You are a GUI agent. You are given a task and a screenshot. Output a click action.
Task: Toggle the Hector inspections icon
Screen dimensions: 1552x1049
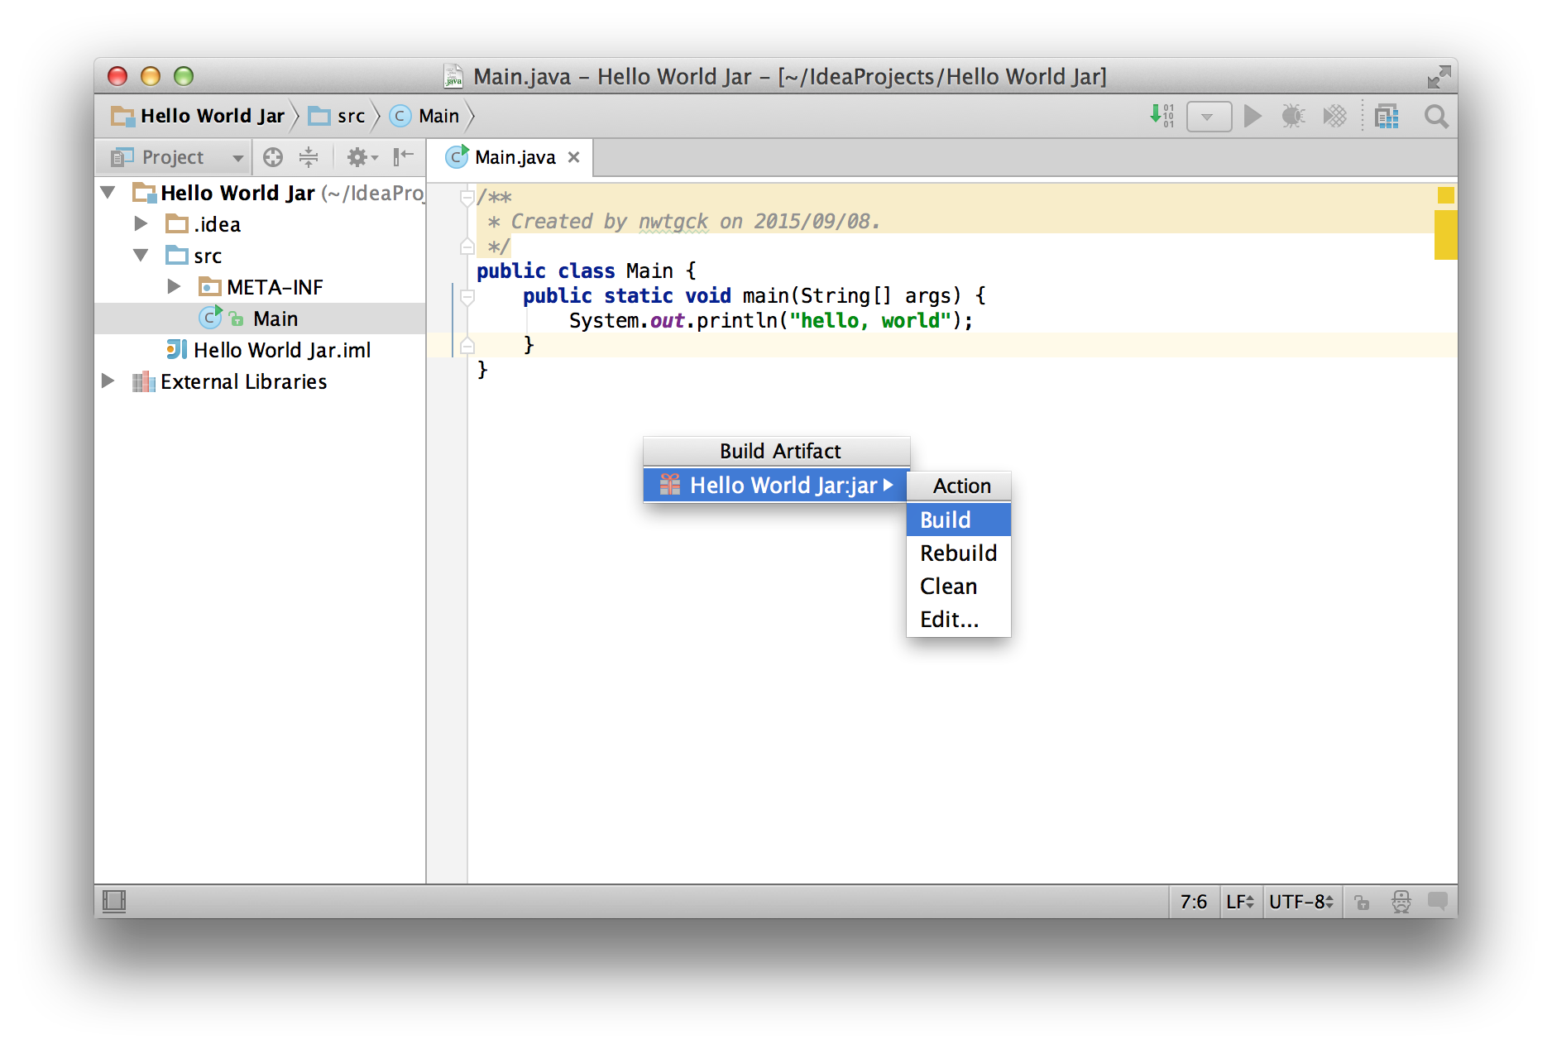(1401, 902)
